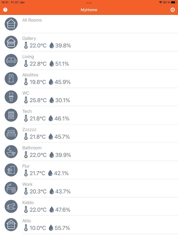The image size is (178, 238).
Task: Select the Living room sofa icon
Action: 11,60
